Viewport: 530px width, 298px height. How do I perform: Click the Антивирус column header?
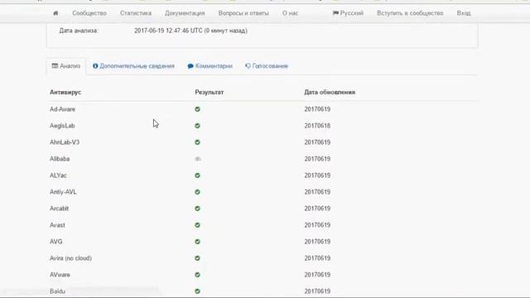click(65, 92)
